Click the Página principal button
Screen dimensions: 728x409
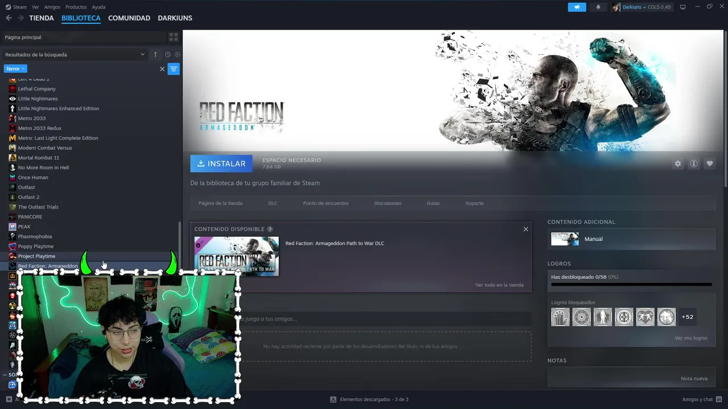click(83, 37)
